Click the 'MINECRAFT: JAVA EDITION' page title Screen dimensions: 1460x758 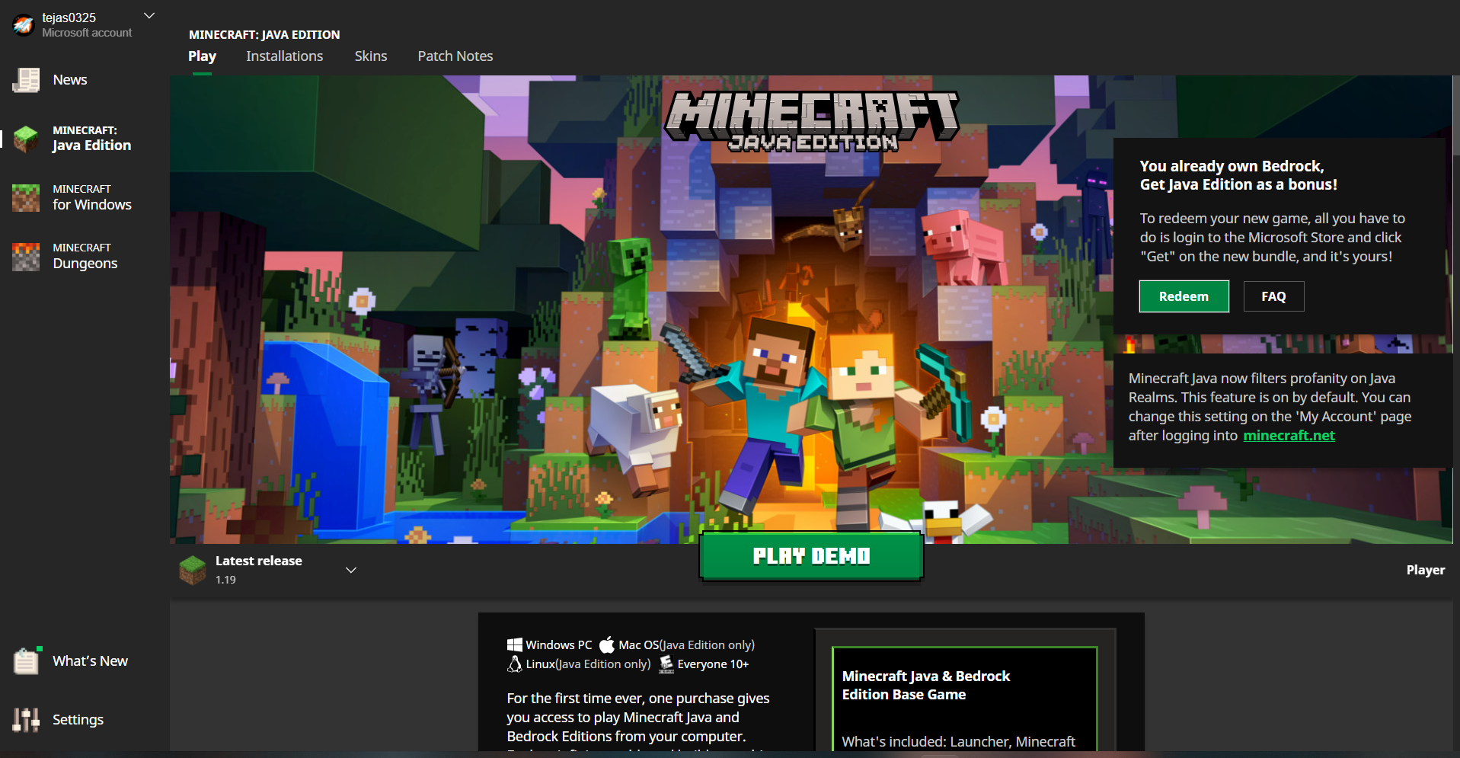264,35
